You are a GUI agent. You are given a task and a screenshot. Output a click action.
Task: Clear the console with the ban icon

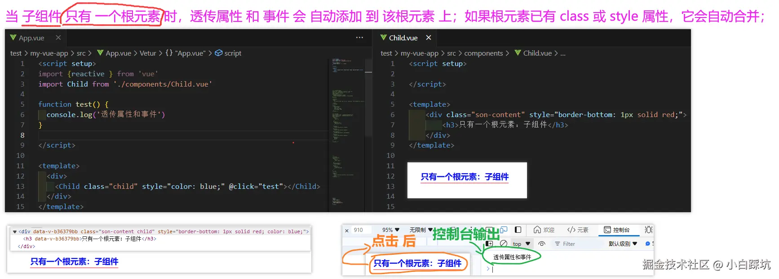coord(504,244)
